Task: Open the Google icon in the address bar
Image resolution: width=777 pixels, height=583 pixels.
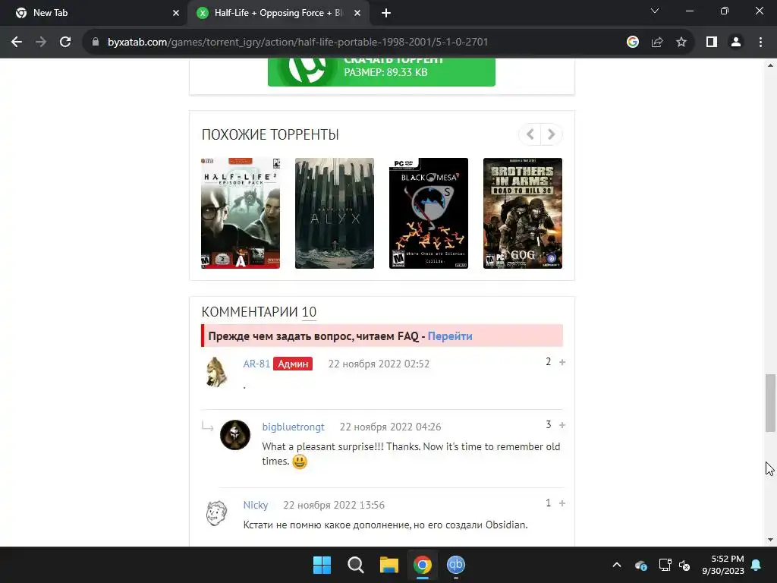Action: (x=632, y=43)
